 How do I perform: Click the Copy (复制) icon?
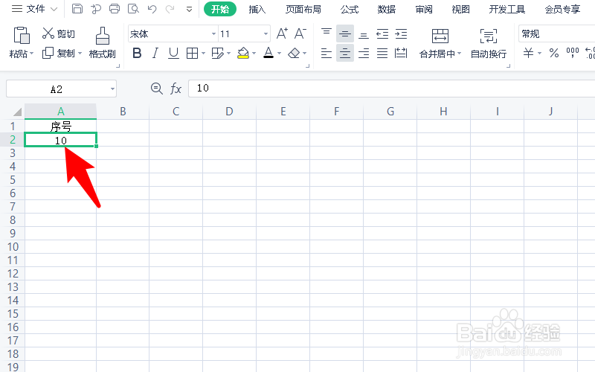click(x=48, y=53)
